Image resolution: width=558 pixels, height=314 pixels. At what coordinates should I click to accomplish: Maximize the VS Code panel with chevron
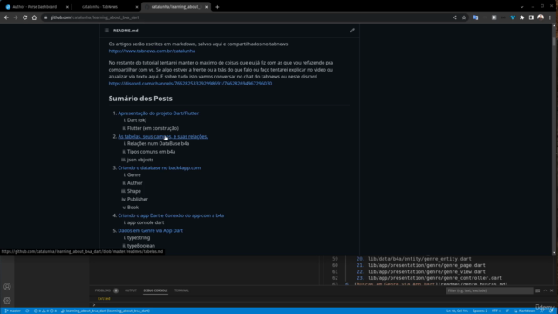[545, 290]
